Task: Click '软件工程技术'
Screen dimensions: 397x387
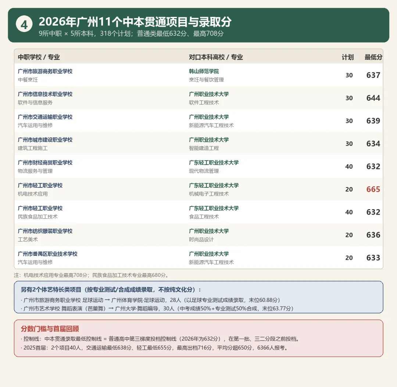Action: click(204, 103)
